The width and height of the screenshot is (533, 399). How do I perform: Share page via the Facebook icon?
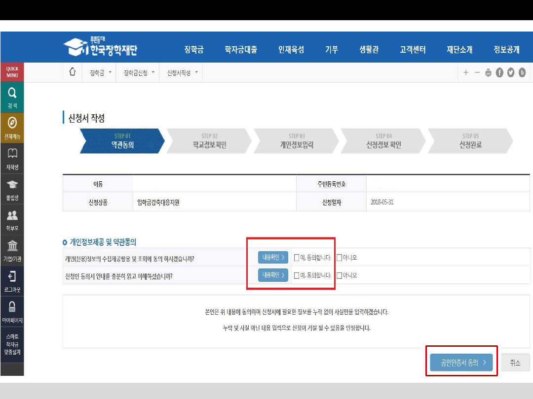[499, 73]
